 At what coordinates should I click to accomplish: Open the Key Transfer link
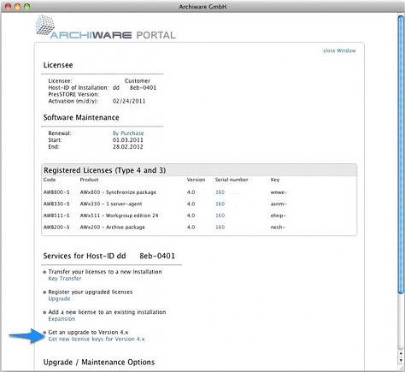tap(65, 279)
